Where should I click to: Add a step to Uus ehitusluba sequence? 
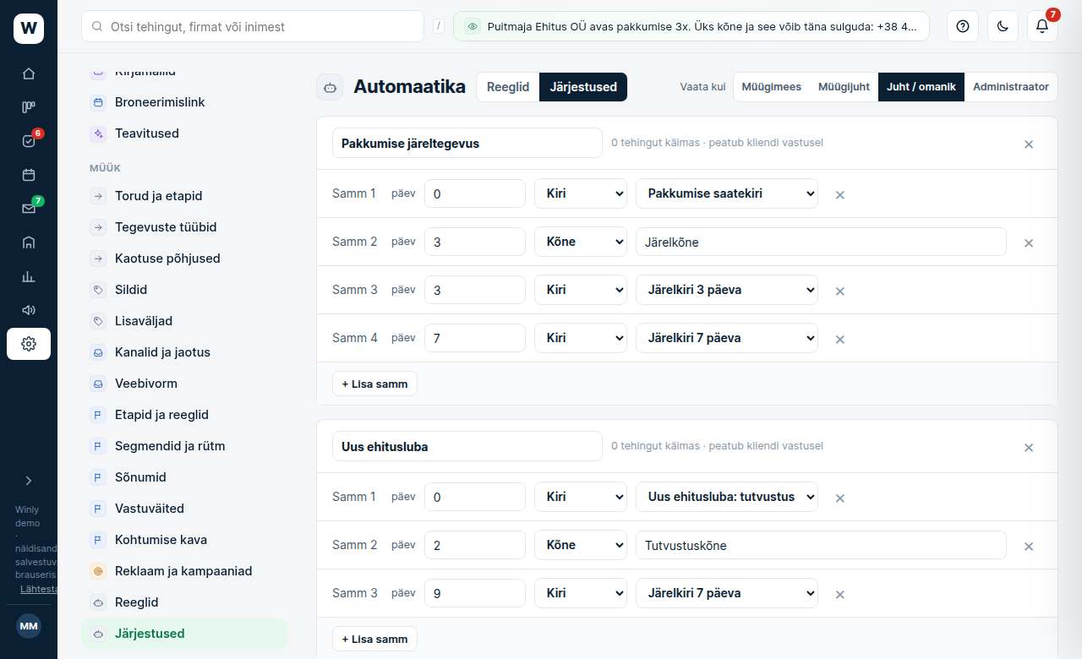pyautogui.click(x=374, y=639)
